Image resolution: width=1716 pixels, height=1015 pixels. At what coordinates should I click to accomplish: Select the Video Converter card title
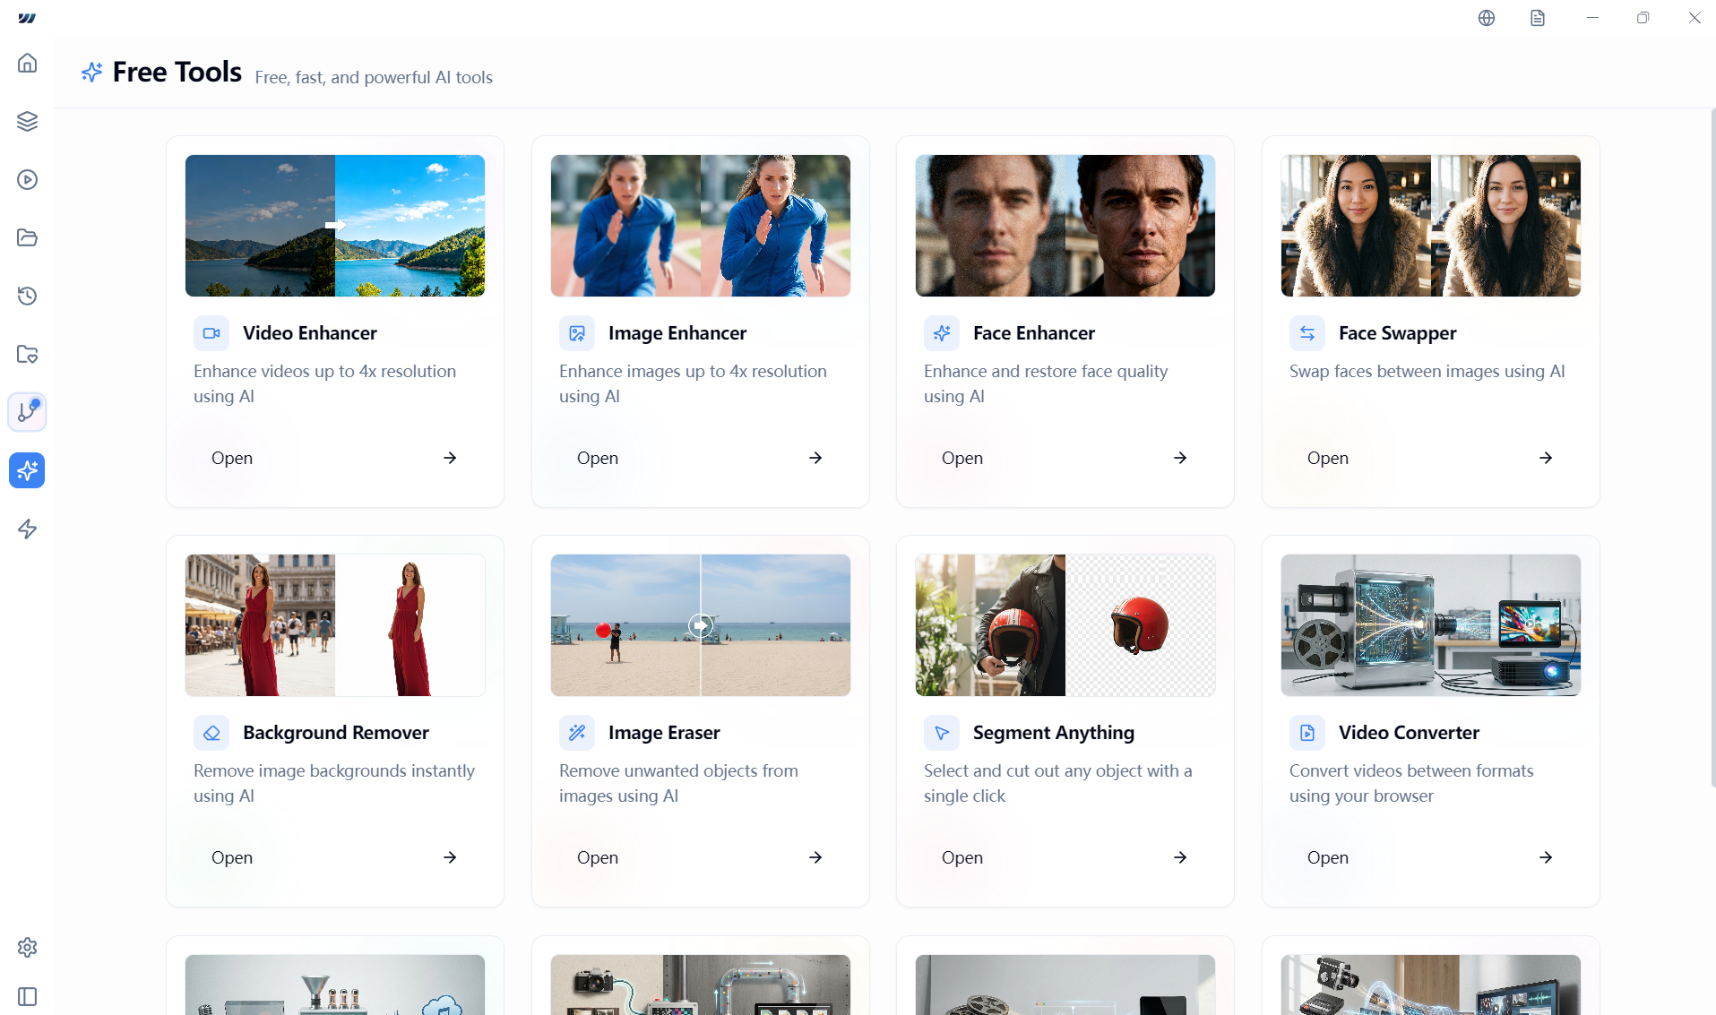click(1408, 733)
